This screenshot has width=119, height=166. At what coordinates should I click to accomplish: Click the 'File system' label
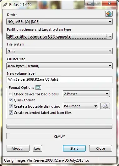click(15, 44)
